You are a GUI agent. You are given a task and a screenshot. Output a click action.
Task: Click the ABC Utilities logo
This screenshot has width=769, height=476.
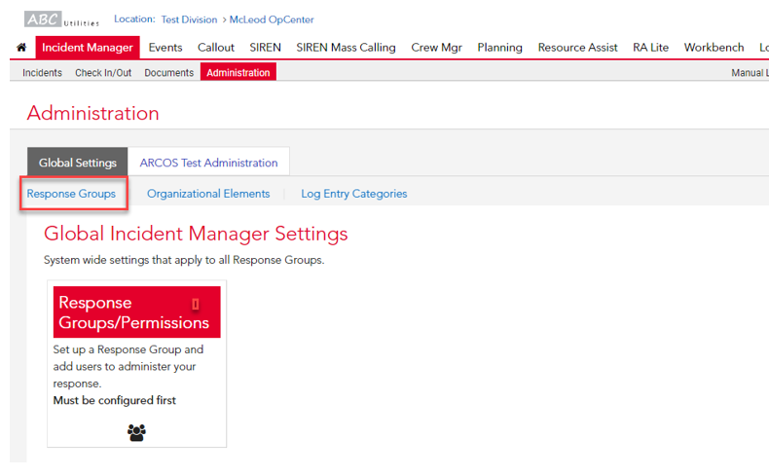click(x=61, y=19)
